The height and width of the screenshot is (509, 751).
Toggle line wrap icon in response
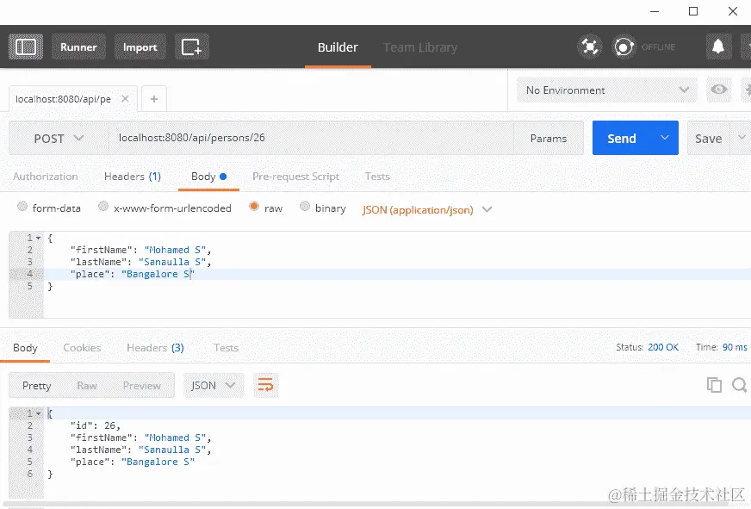click(x=265, y=385)
